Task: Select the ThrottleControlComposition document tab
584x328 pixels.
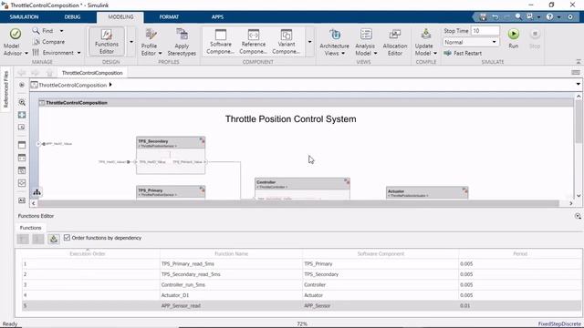Action: 92,73
